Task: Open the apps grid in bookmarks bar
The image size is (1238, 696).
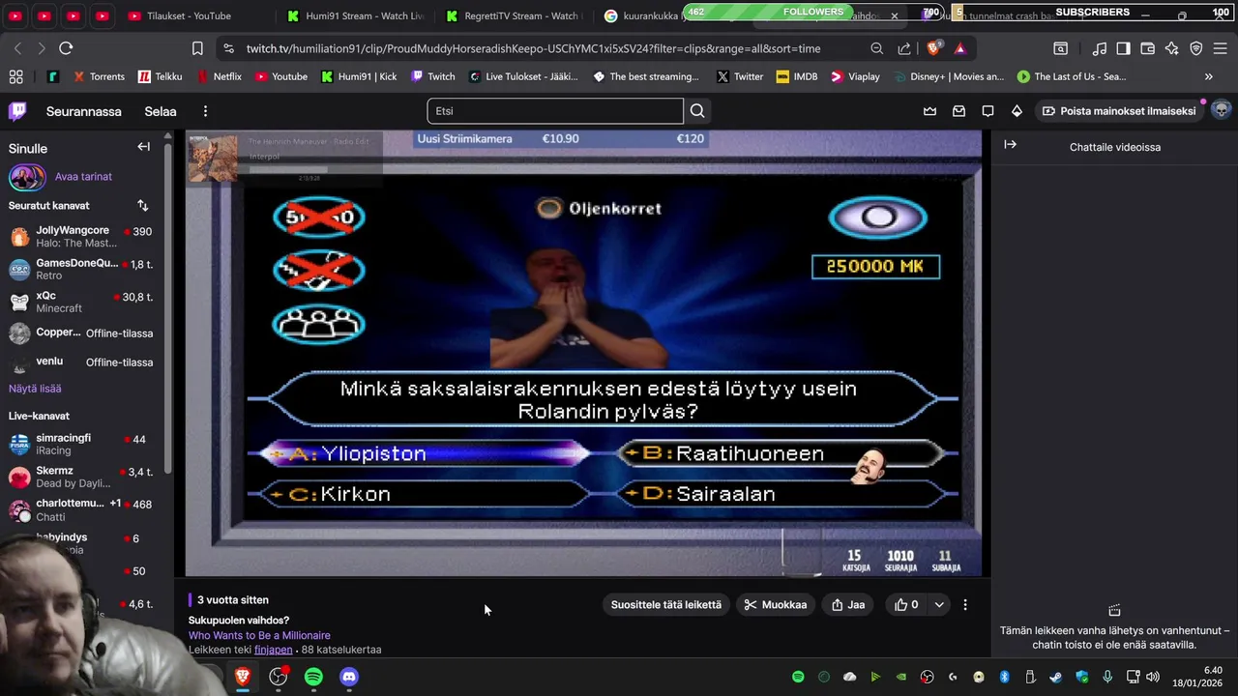Action: coord(16,76)
